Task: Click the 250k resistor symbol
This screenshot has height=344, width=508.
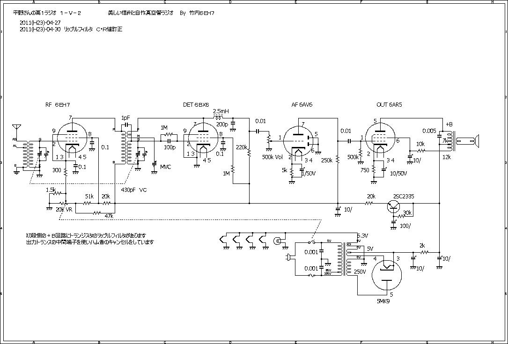Action: (338, 160)
